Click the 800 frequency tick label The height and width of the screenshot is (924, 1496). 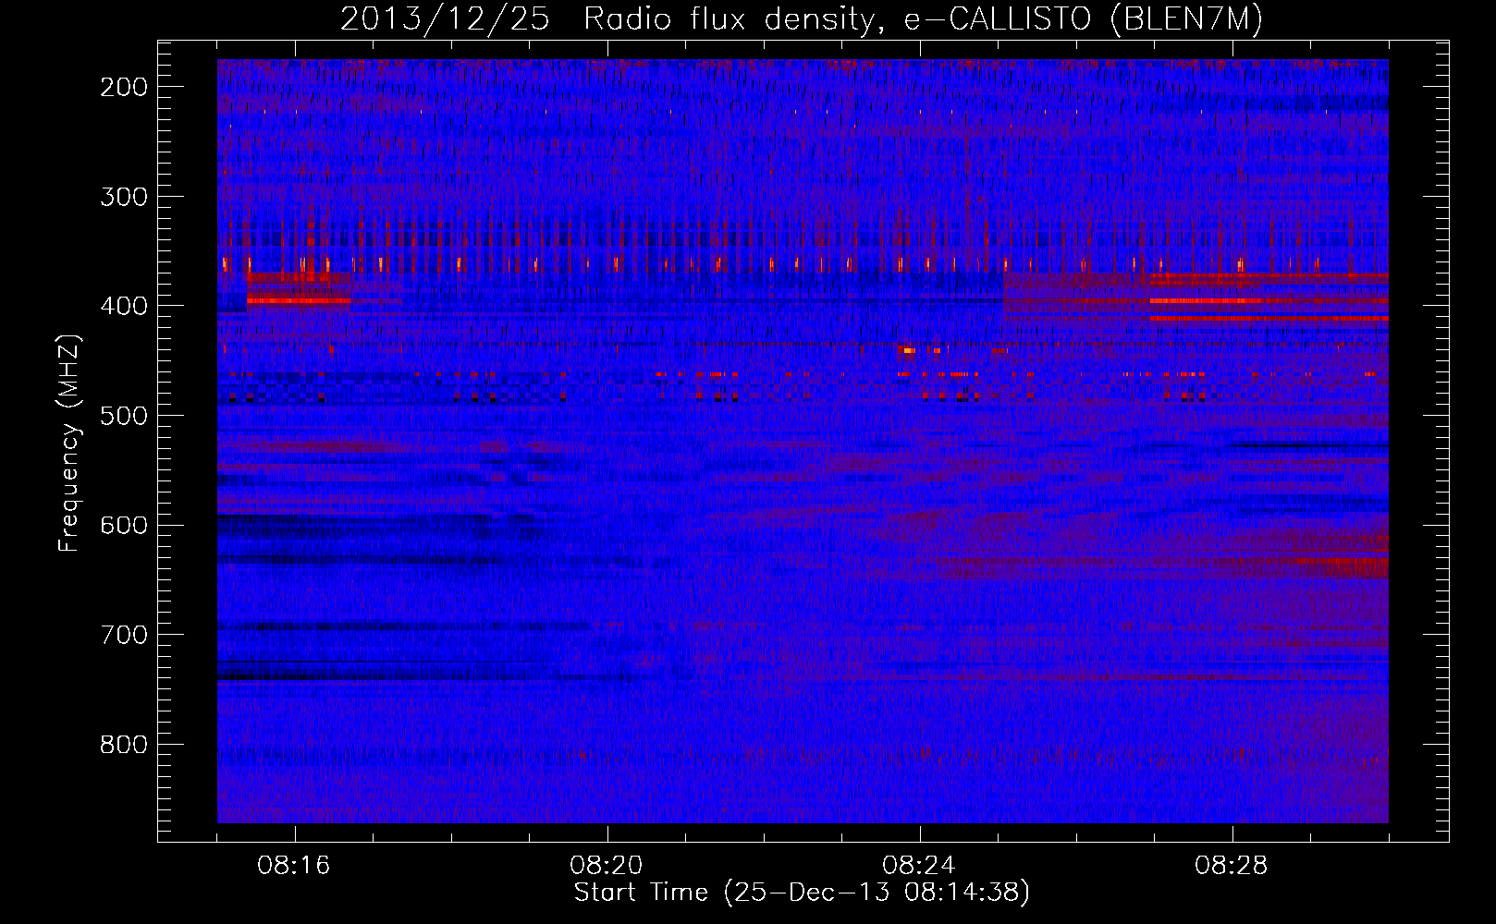coord(123,745)
